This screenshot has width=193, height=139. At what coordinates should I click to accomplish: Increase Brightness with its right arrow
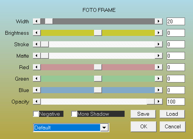point(159,33)
